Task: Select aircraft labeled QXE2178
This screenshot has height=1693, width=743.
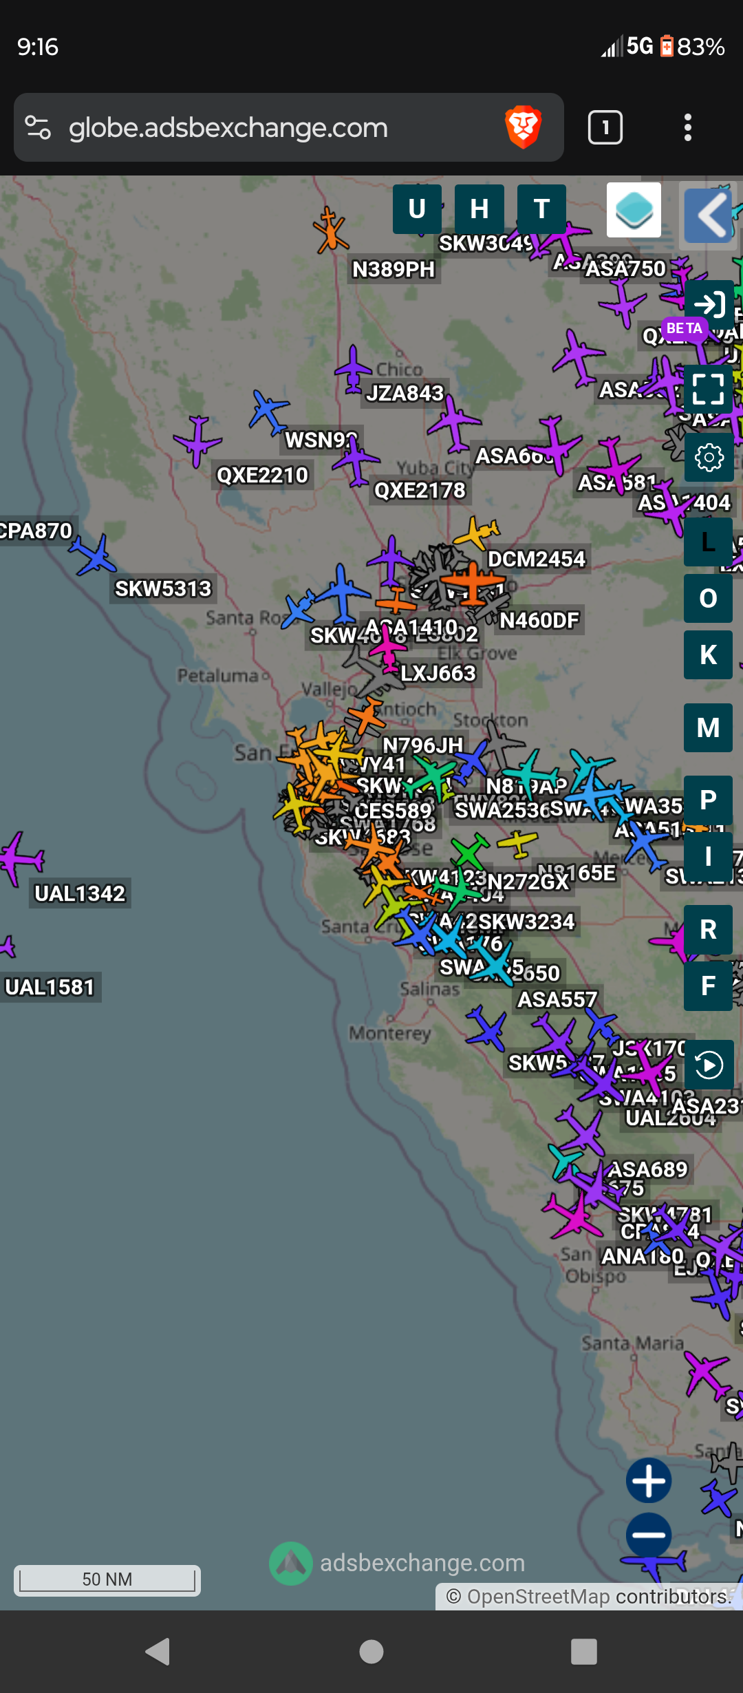Action: point(420,490)
